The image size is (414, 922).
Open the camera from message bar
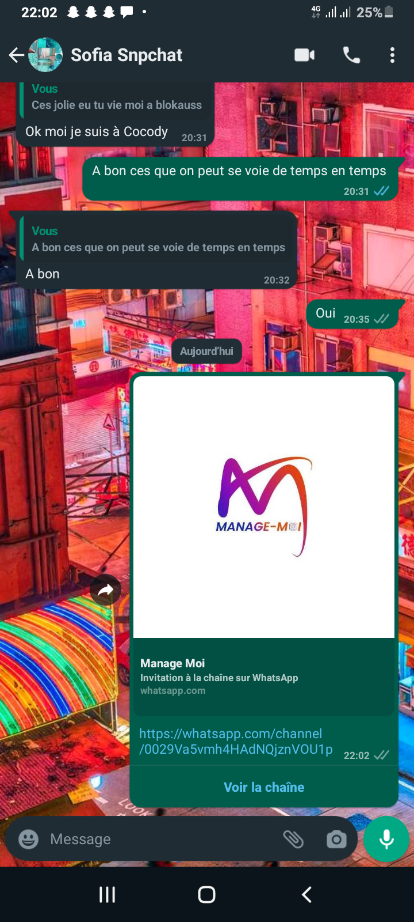coord(336,839)
